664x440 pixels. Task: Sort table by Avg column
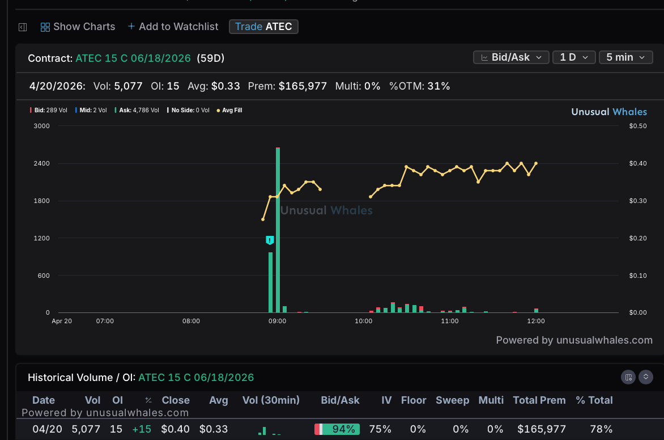coord(219,400)
